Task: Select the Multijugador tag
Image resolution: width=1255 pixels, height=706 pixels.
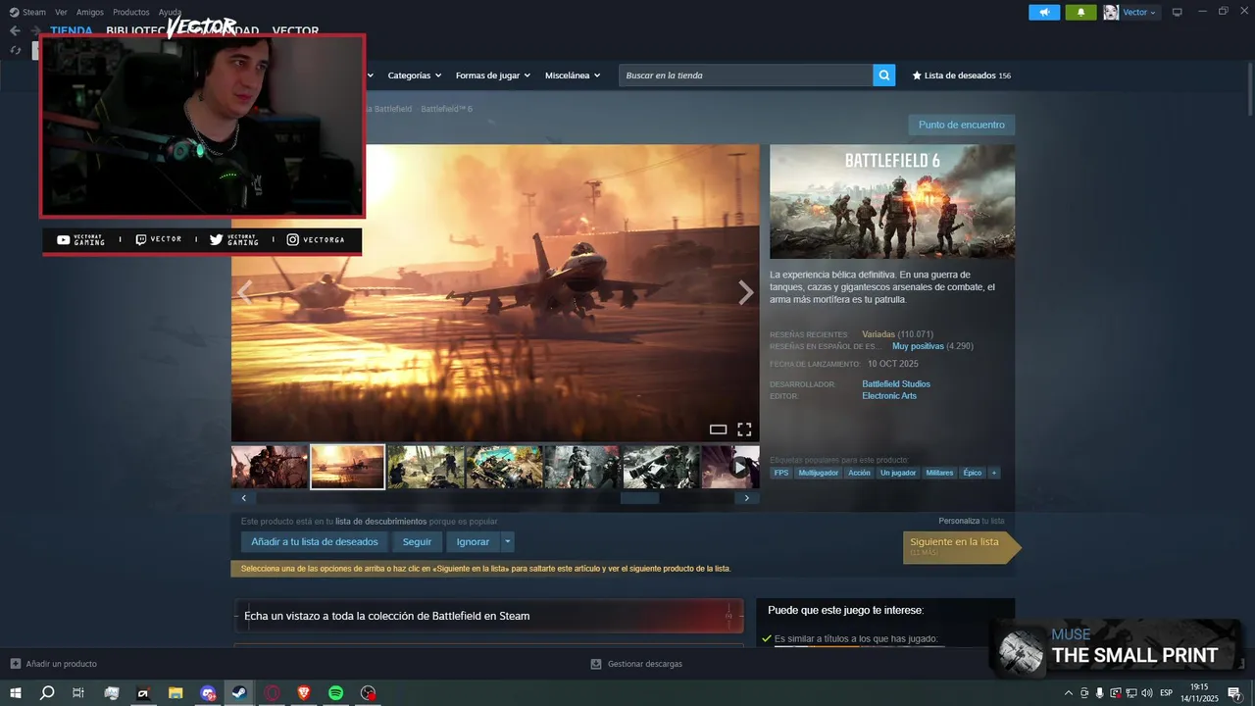Action: point(818,473)
